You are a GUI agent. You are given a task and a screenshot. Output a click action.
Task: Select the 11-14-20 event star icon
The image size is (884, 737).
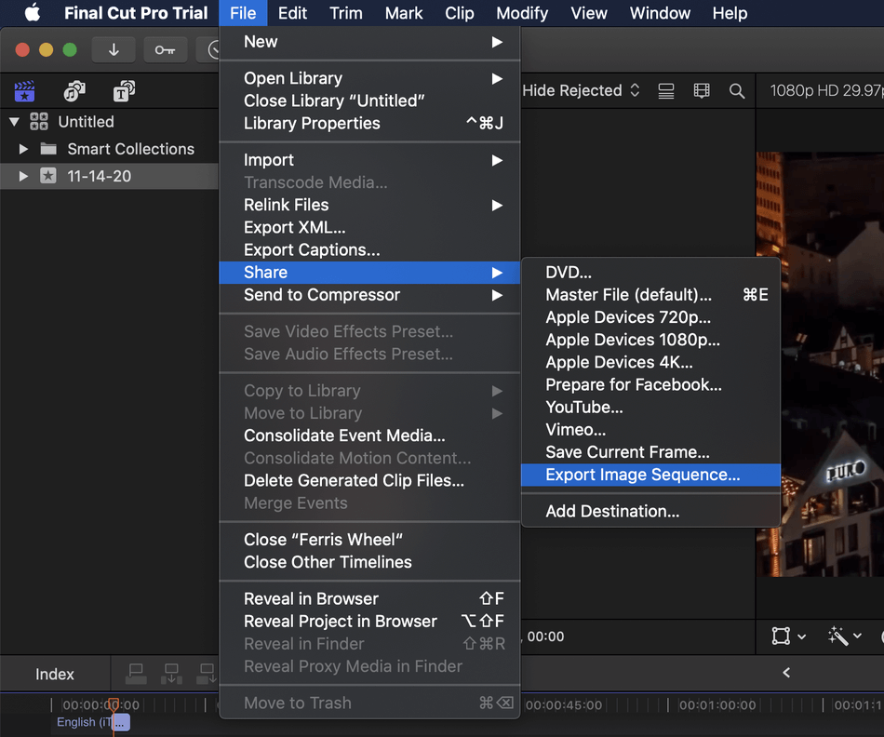(x=47, y=176)
